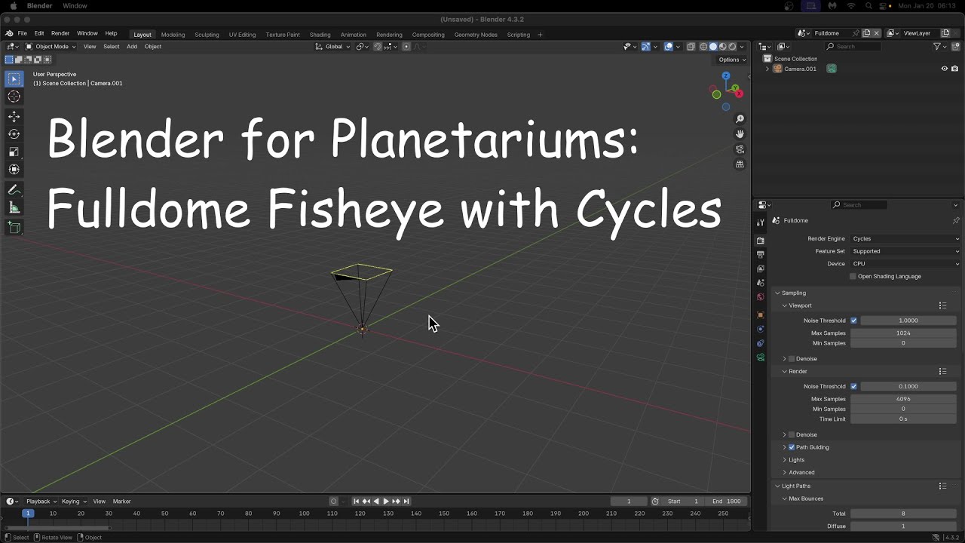Click the Render Noise Threshold 0.1000 slider

coord(908,386)
